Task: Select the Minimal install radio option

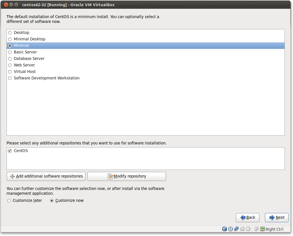Action: click(x=10, y=46)
